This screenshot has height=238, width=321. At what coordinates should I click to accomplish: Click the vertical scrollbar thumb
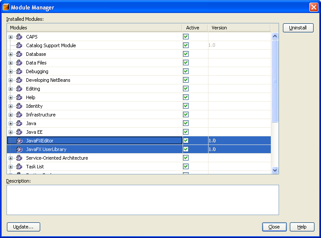coord(275,81)
